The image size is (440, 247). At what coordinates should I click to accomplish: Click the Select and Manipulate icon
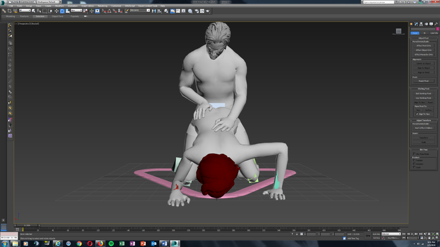92,11
